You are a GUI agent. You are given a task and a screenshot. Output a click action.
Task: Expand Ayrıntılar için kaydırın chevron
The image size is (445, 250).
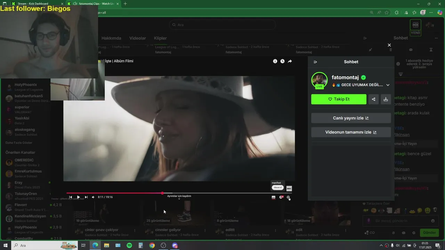click(179, 199)
